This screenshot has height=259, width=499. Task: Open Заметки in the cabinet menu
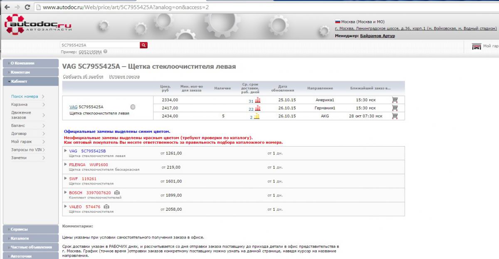point(19,158)
